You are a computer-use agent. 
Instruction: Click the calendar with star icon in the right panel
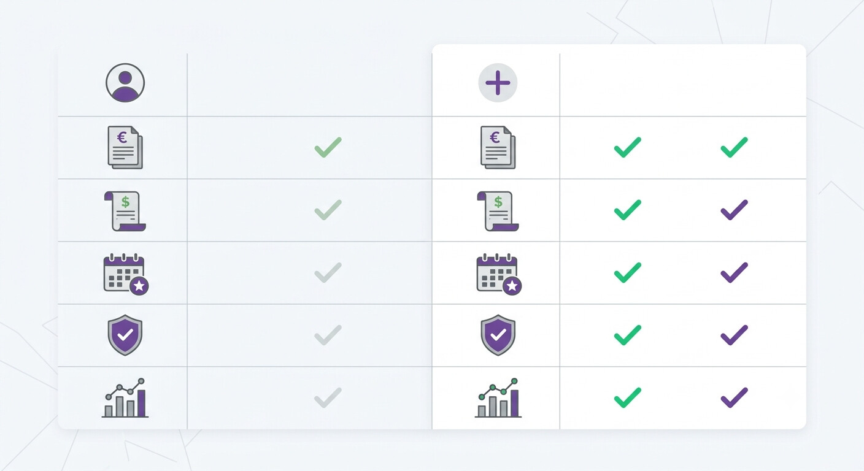coord(499,274)
